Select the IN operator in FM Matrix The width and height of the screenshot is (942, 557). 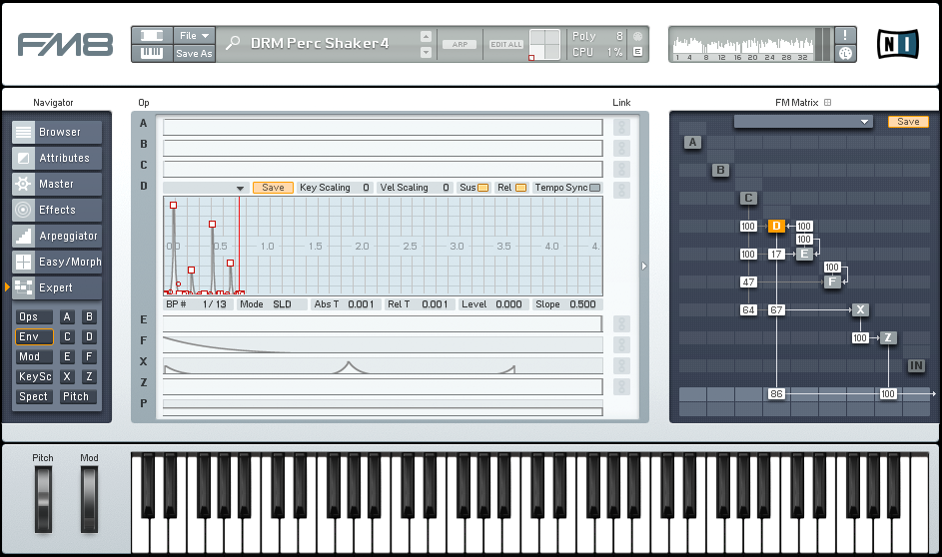[x=916, y=365]
